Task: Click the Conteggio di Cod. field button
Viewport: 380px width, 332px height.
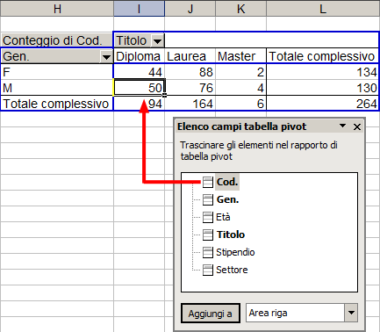Action: 56,40
